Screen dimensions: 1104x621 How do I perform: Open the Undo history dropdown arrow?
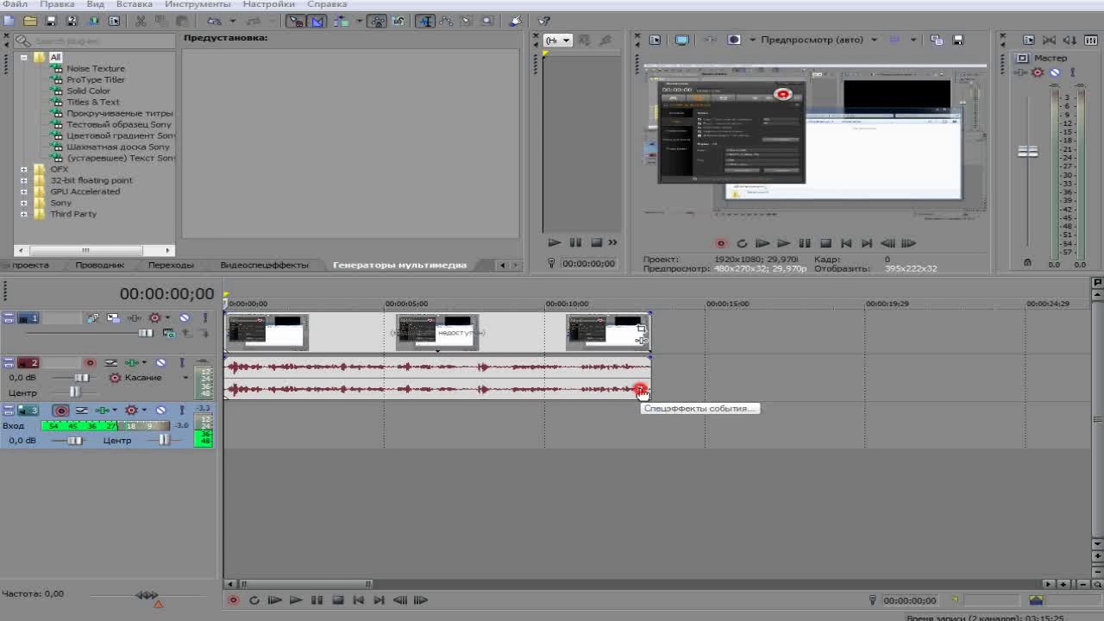click(233, 21)
